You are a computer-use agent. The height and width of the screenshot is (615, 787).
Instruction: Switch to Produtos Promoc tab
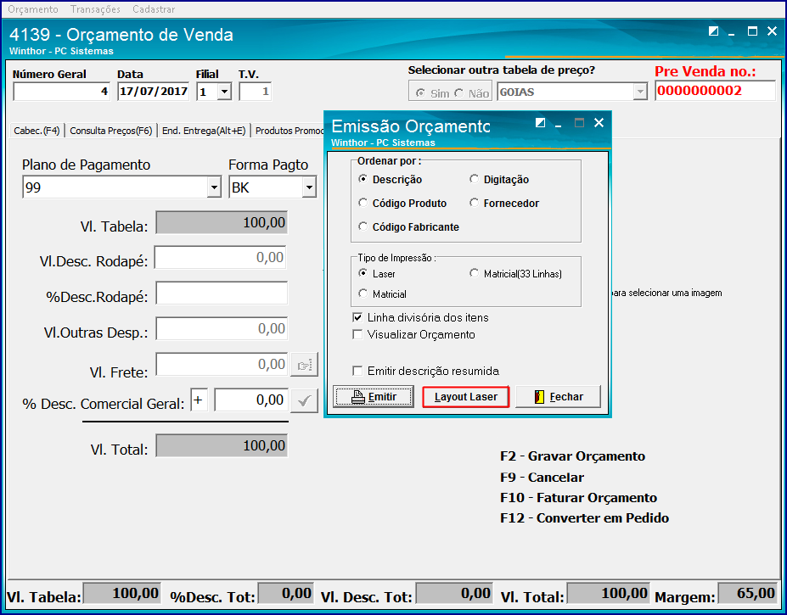[x=290, y=131]
